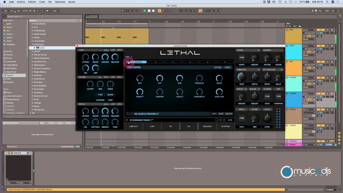The width and height of the screenshot is (343, 193).
Task: Expand the Native Instruments folder
Action: tap(33, 58)
